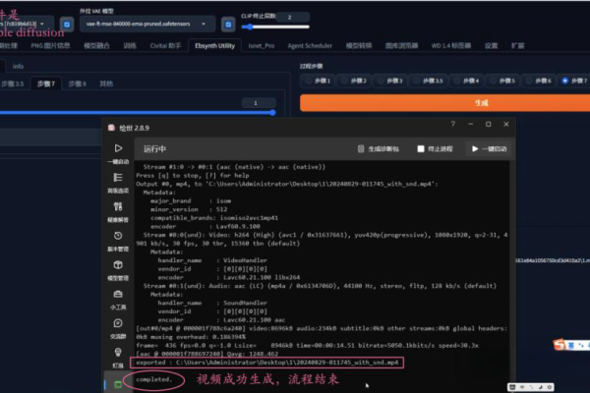Click the 'exported :' output path line
Viewport: 590px width, 393px height.
(x=267, y=363)
